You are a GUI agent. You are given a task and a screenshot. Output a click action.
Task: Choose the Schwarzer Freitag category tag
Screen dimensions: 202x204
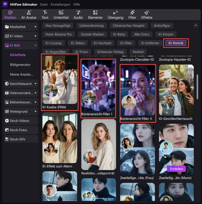point(110,52)
